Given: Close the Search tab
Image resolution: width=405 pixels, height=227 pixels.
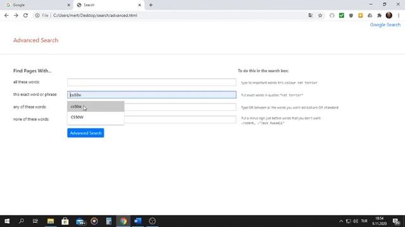Looking at the screenshot, I should [x=139, y=5].
